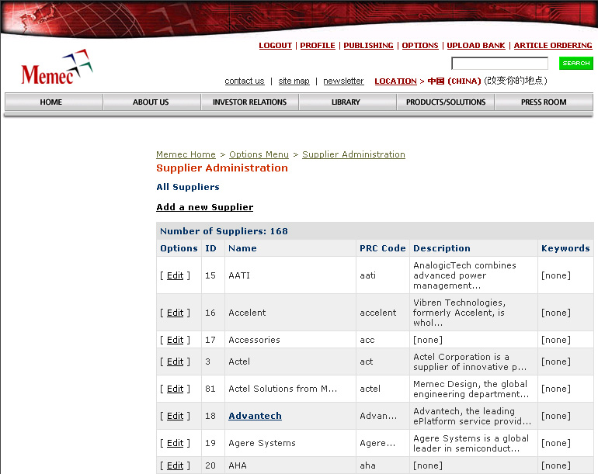This screenshot has width=598, height=474.
Task: Focus the search text field
Action: [x=499, y=64]
